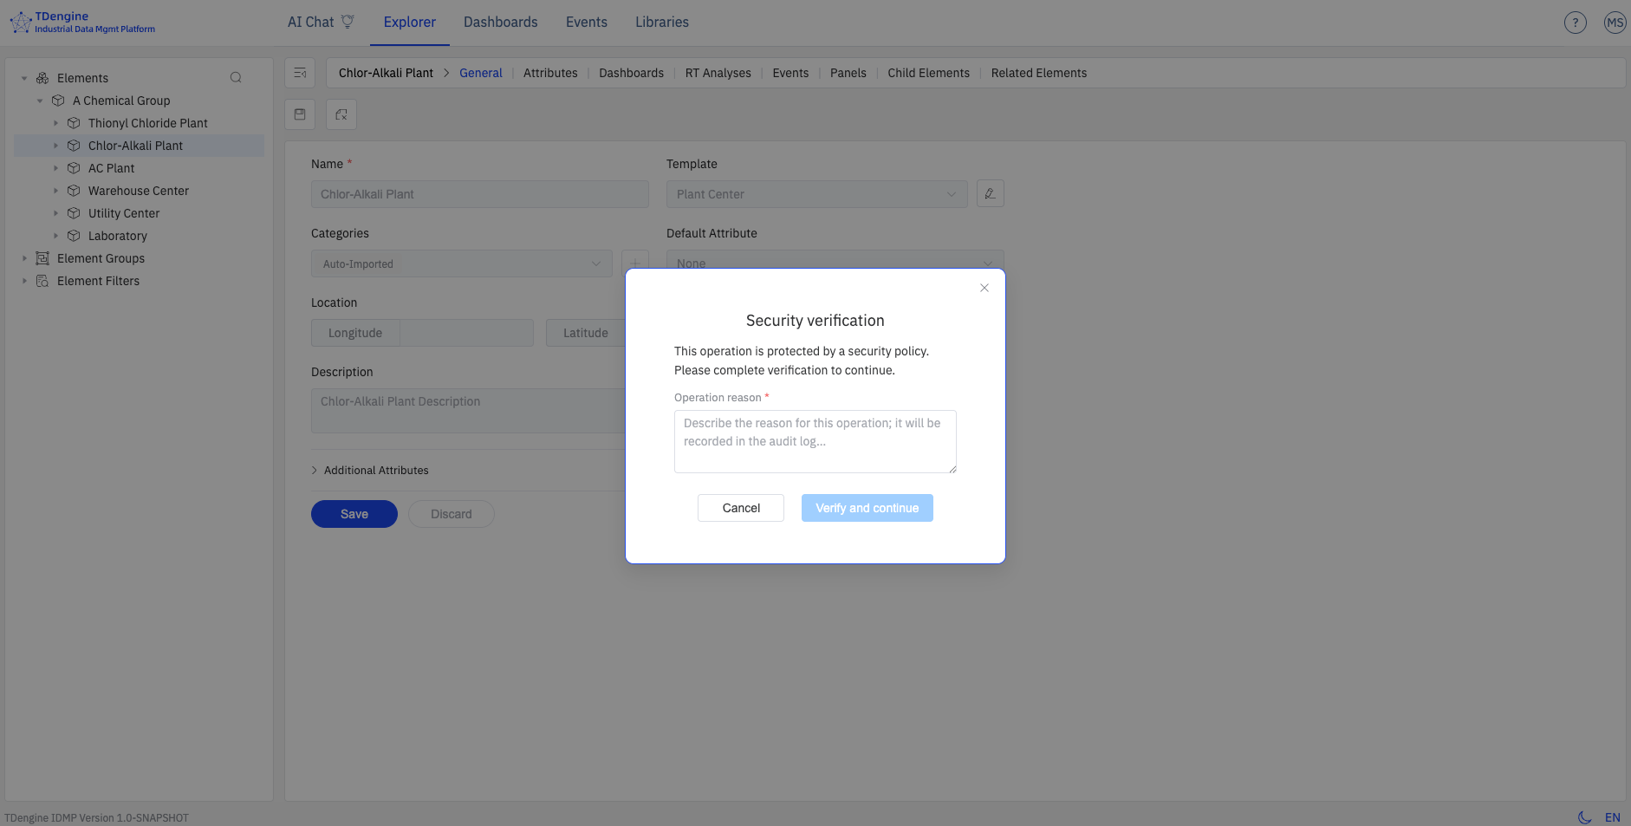Viewport: 1631px width, 826px height.
Task: Open the Child Elements tab
Action: point(928,73)
